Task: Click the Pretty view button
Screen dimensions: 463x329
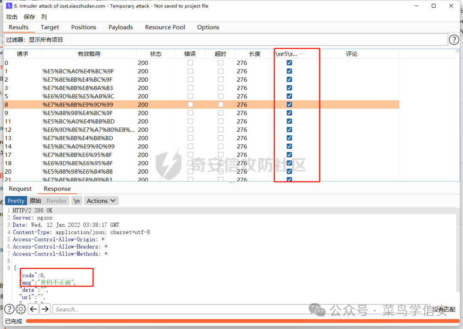Action: (x=16, y=201)
